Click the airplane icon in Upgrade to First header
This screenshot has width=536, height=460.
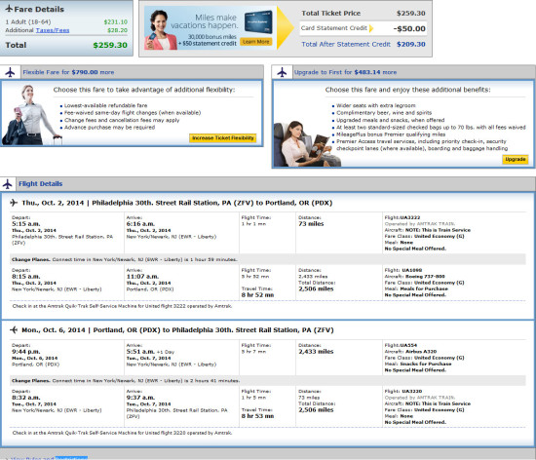282,72
